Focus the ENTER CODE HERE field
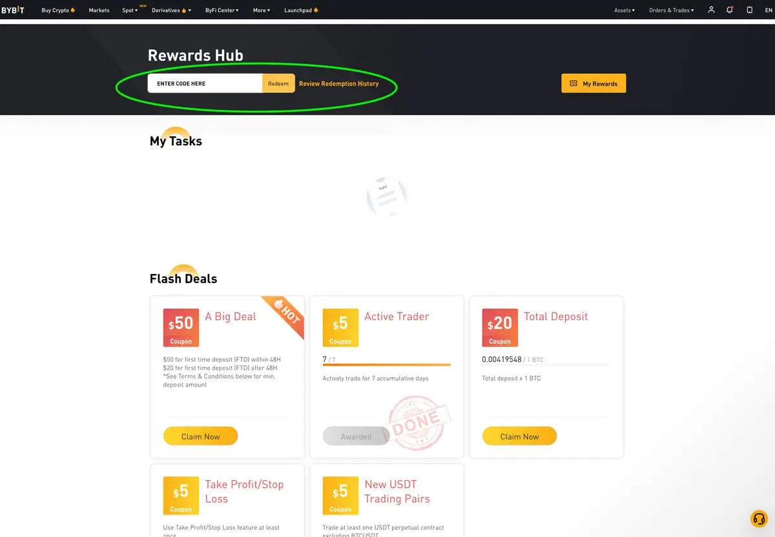The image size is (775, 537). [x=205, y=83]
